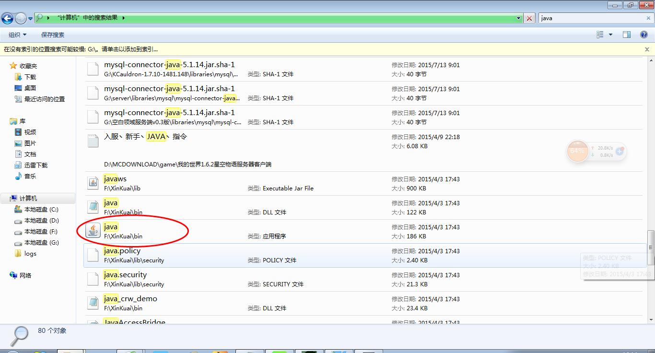Select java application in F:\XinKuai\bin

tap(363, 231)
